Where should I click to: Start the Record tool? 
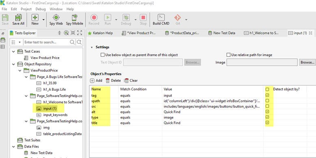(94, 18)
